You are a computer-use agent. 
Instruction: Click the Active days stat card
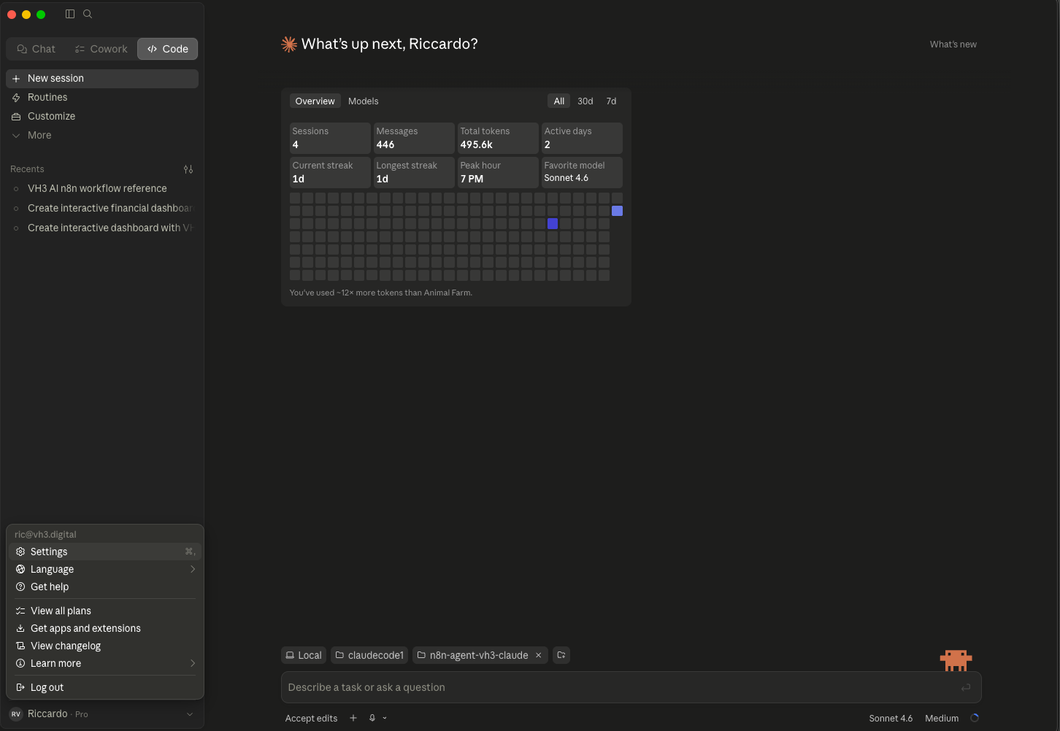pos(582,138)
